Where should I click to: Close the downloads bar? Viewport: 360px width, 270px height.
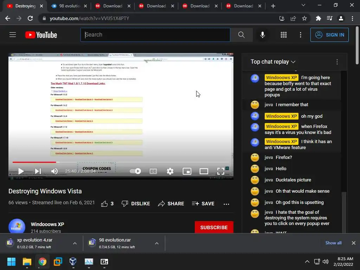(354, 243)
